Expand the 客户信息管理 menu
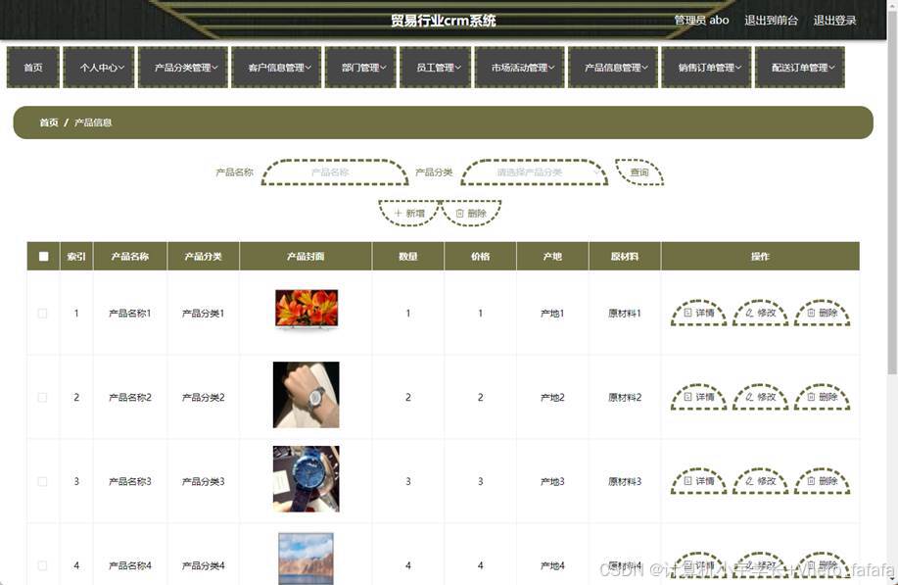898x585 pixels. tap(276, 68)
